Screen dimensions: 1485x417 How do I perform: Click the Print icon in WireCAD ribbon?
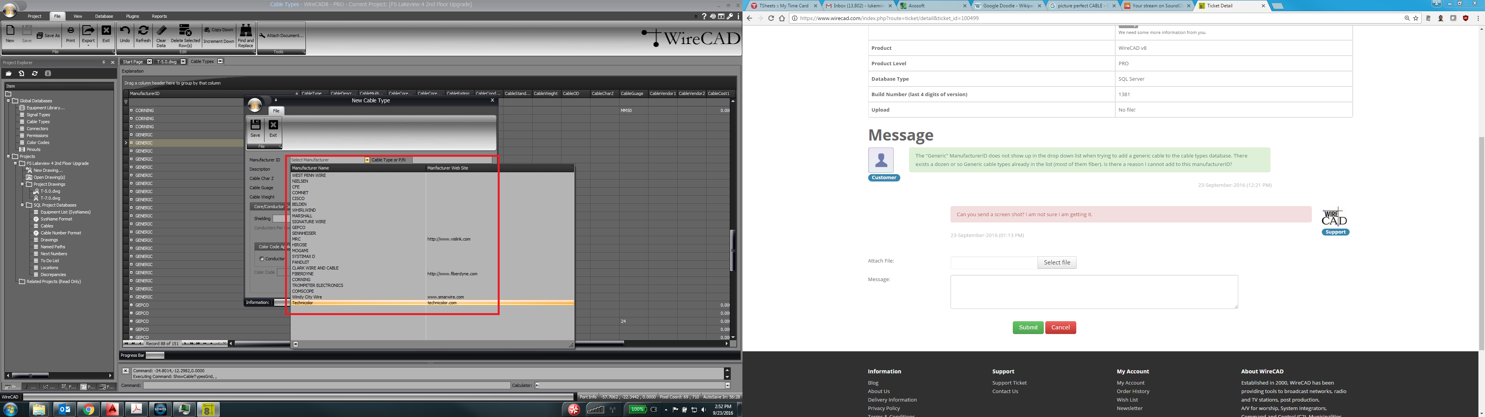70,34
